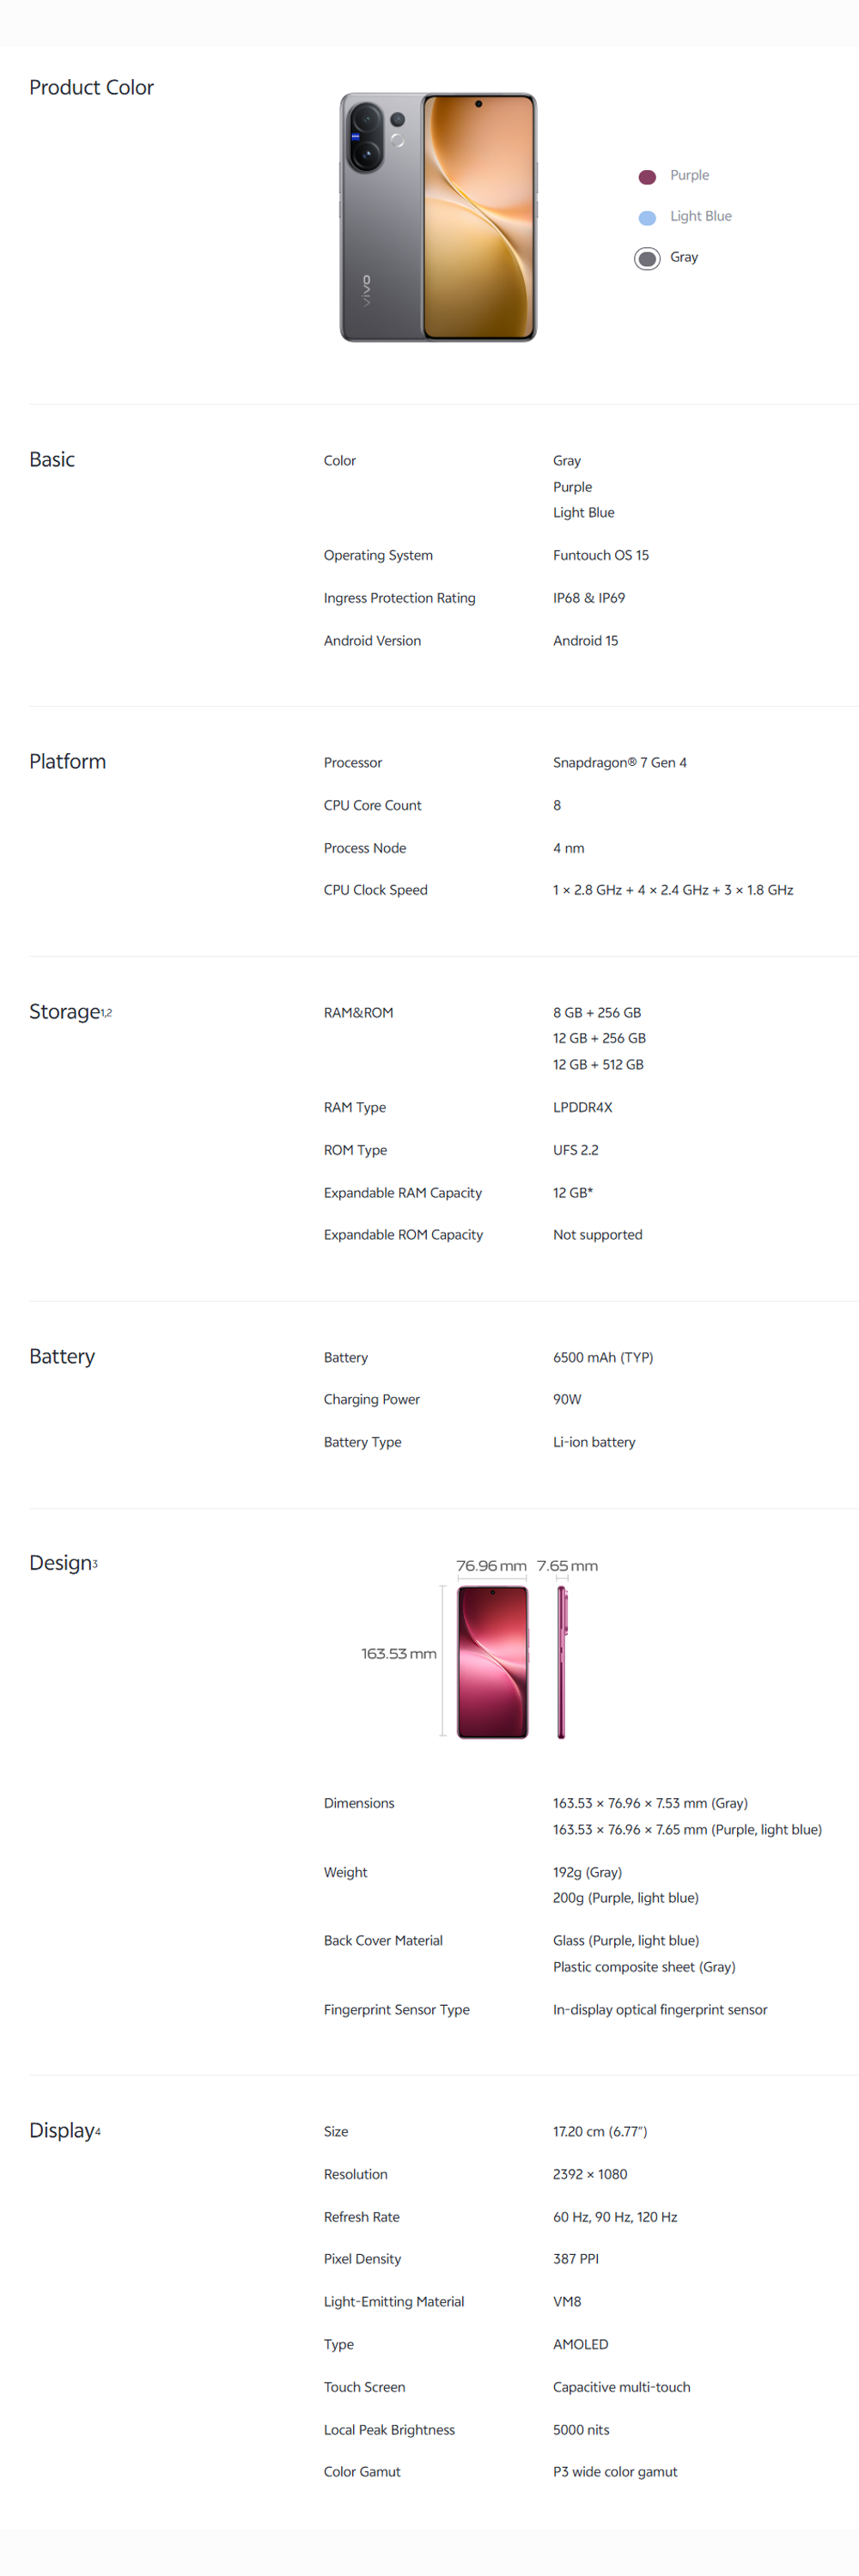Click the "Light Blue" color option label

coord(700,216)
